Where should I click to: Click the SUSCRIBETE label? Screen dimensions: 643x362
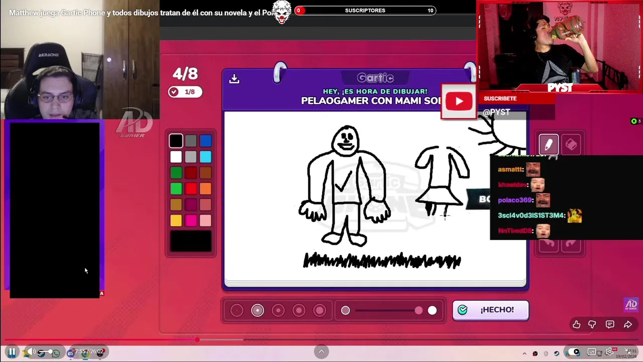click(x=500, y=99)
